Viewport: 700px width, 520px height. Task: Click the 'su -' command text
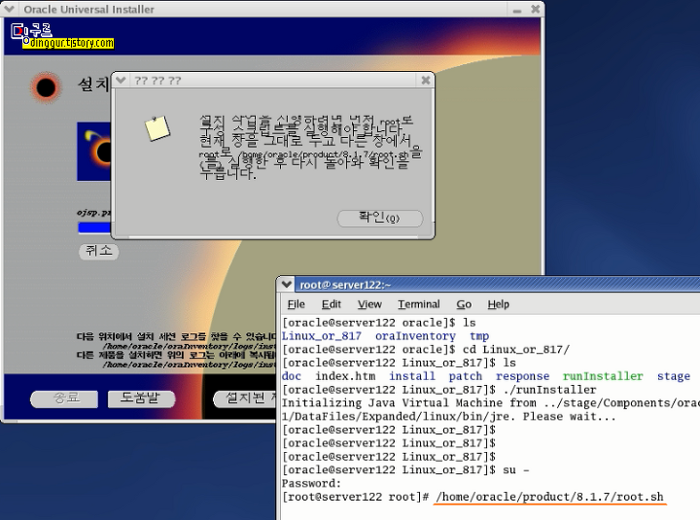coord(516,470)
